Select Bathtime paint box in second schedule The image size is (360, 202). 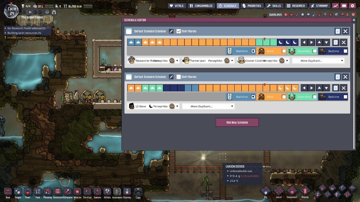[x=253, y=97]
